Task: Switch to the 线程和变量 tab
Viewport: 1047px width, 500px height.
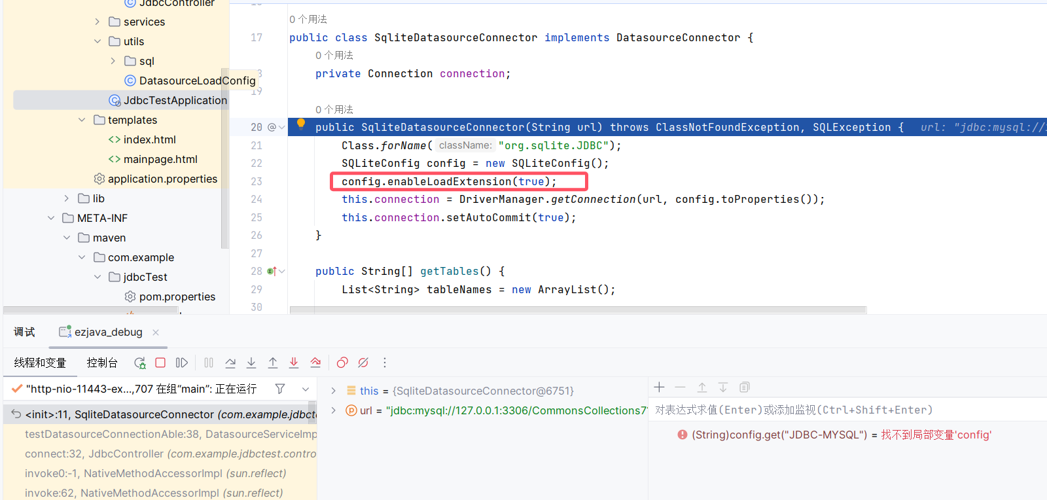Action: 40,363
